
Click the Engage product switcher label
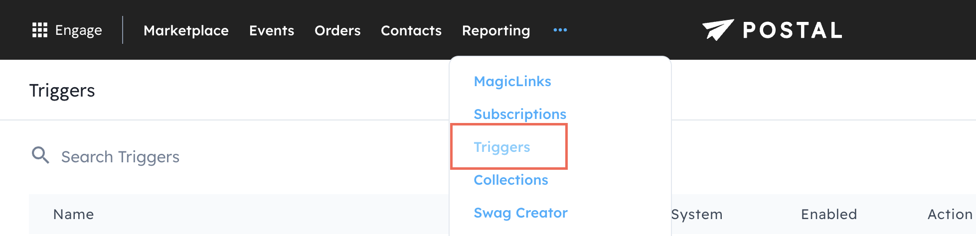pos(79,30)
